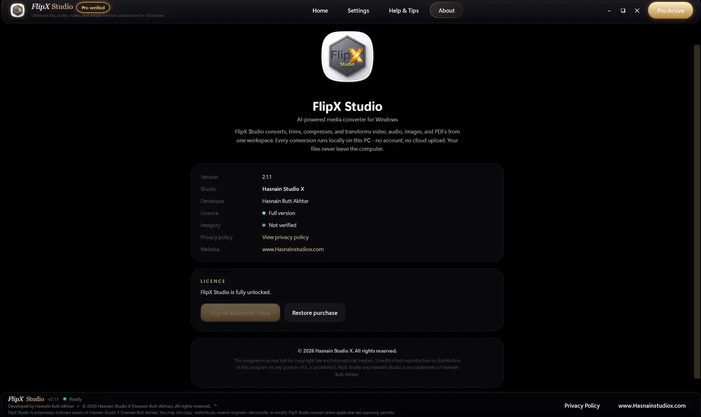
Task: Click the Developer row label
Action: click(213, 201)
